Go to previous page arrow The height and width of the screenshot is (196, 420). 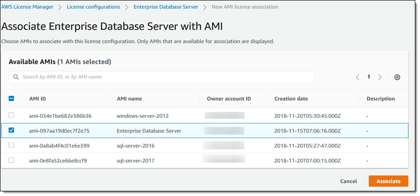coord(357,77)
